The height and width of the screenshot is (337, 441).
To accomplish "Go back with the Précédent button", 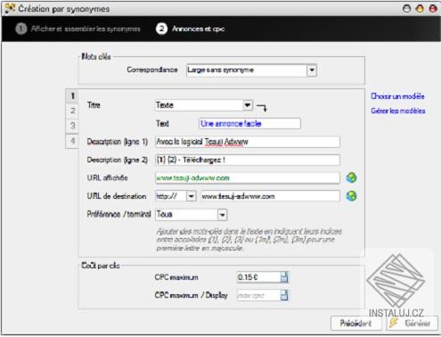I will coord(355,323).
